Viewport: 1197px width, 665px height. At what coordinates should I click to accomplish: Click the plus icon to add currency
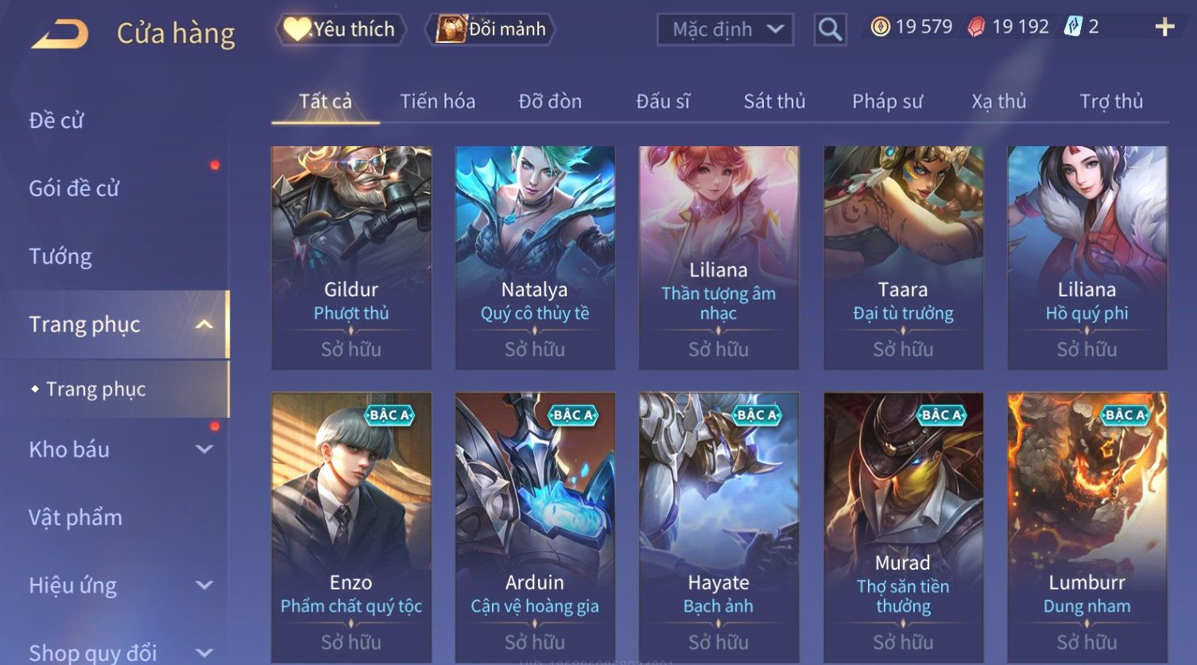coord(1164,28)
